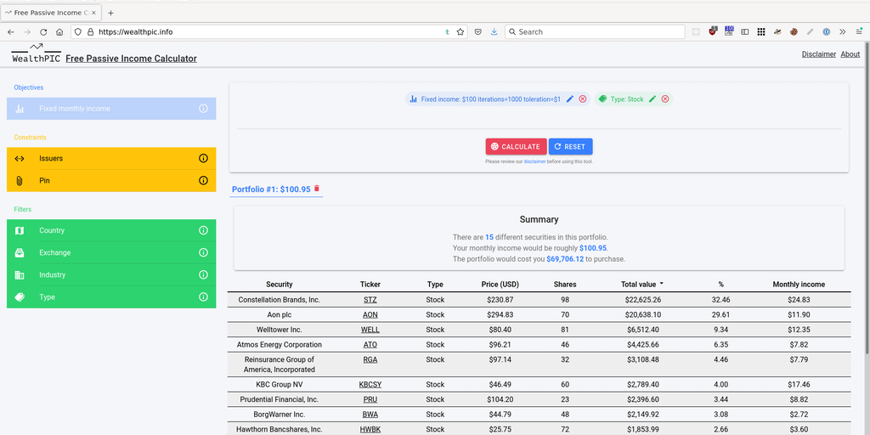Select the Portfolio #1 tab
This screenshot has width=870, height=435.
pos(270,189)
